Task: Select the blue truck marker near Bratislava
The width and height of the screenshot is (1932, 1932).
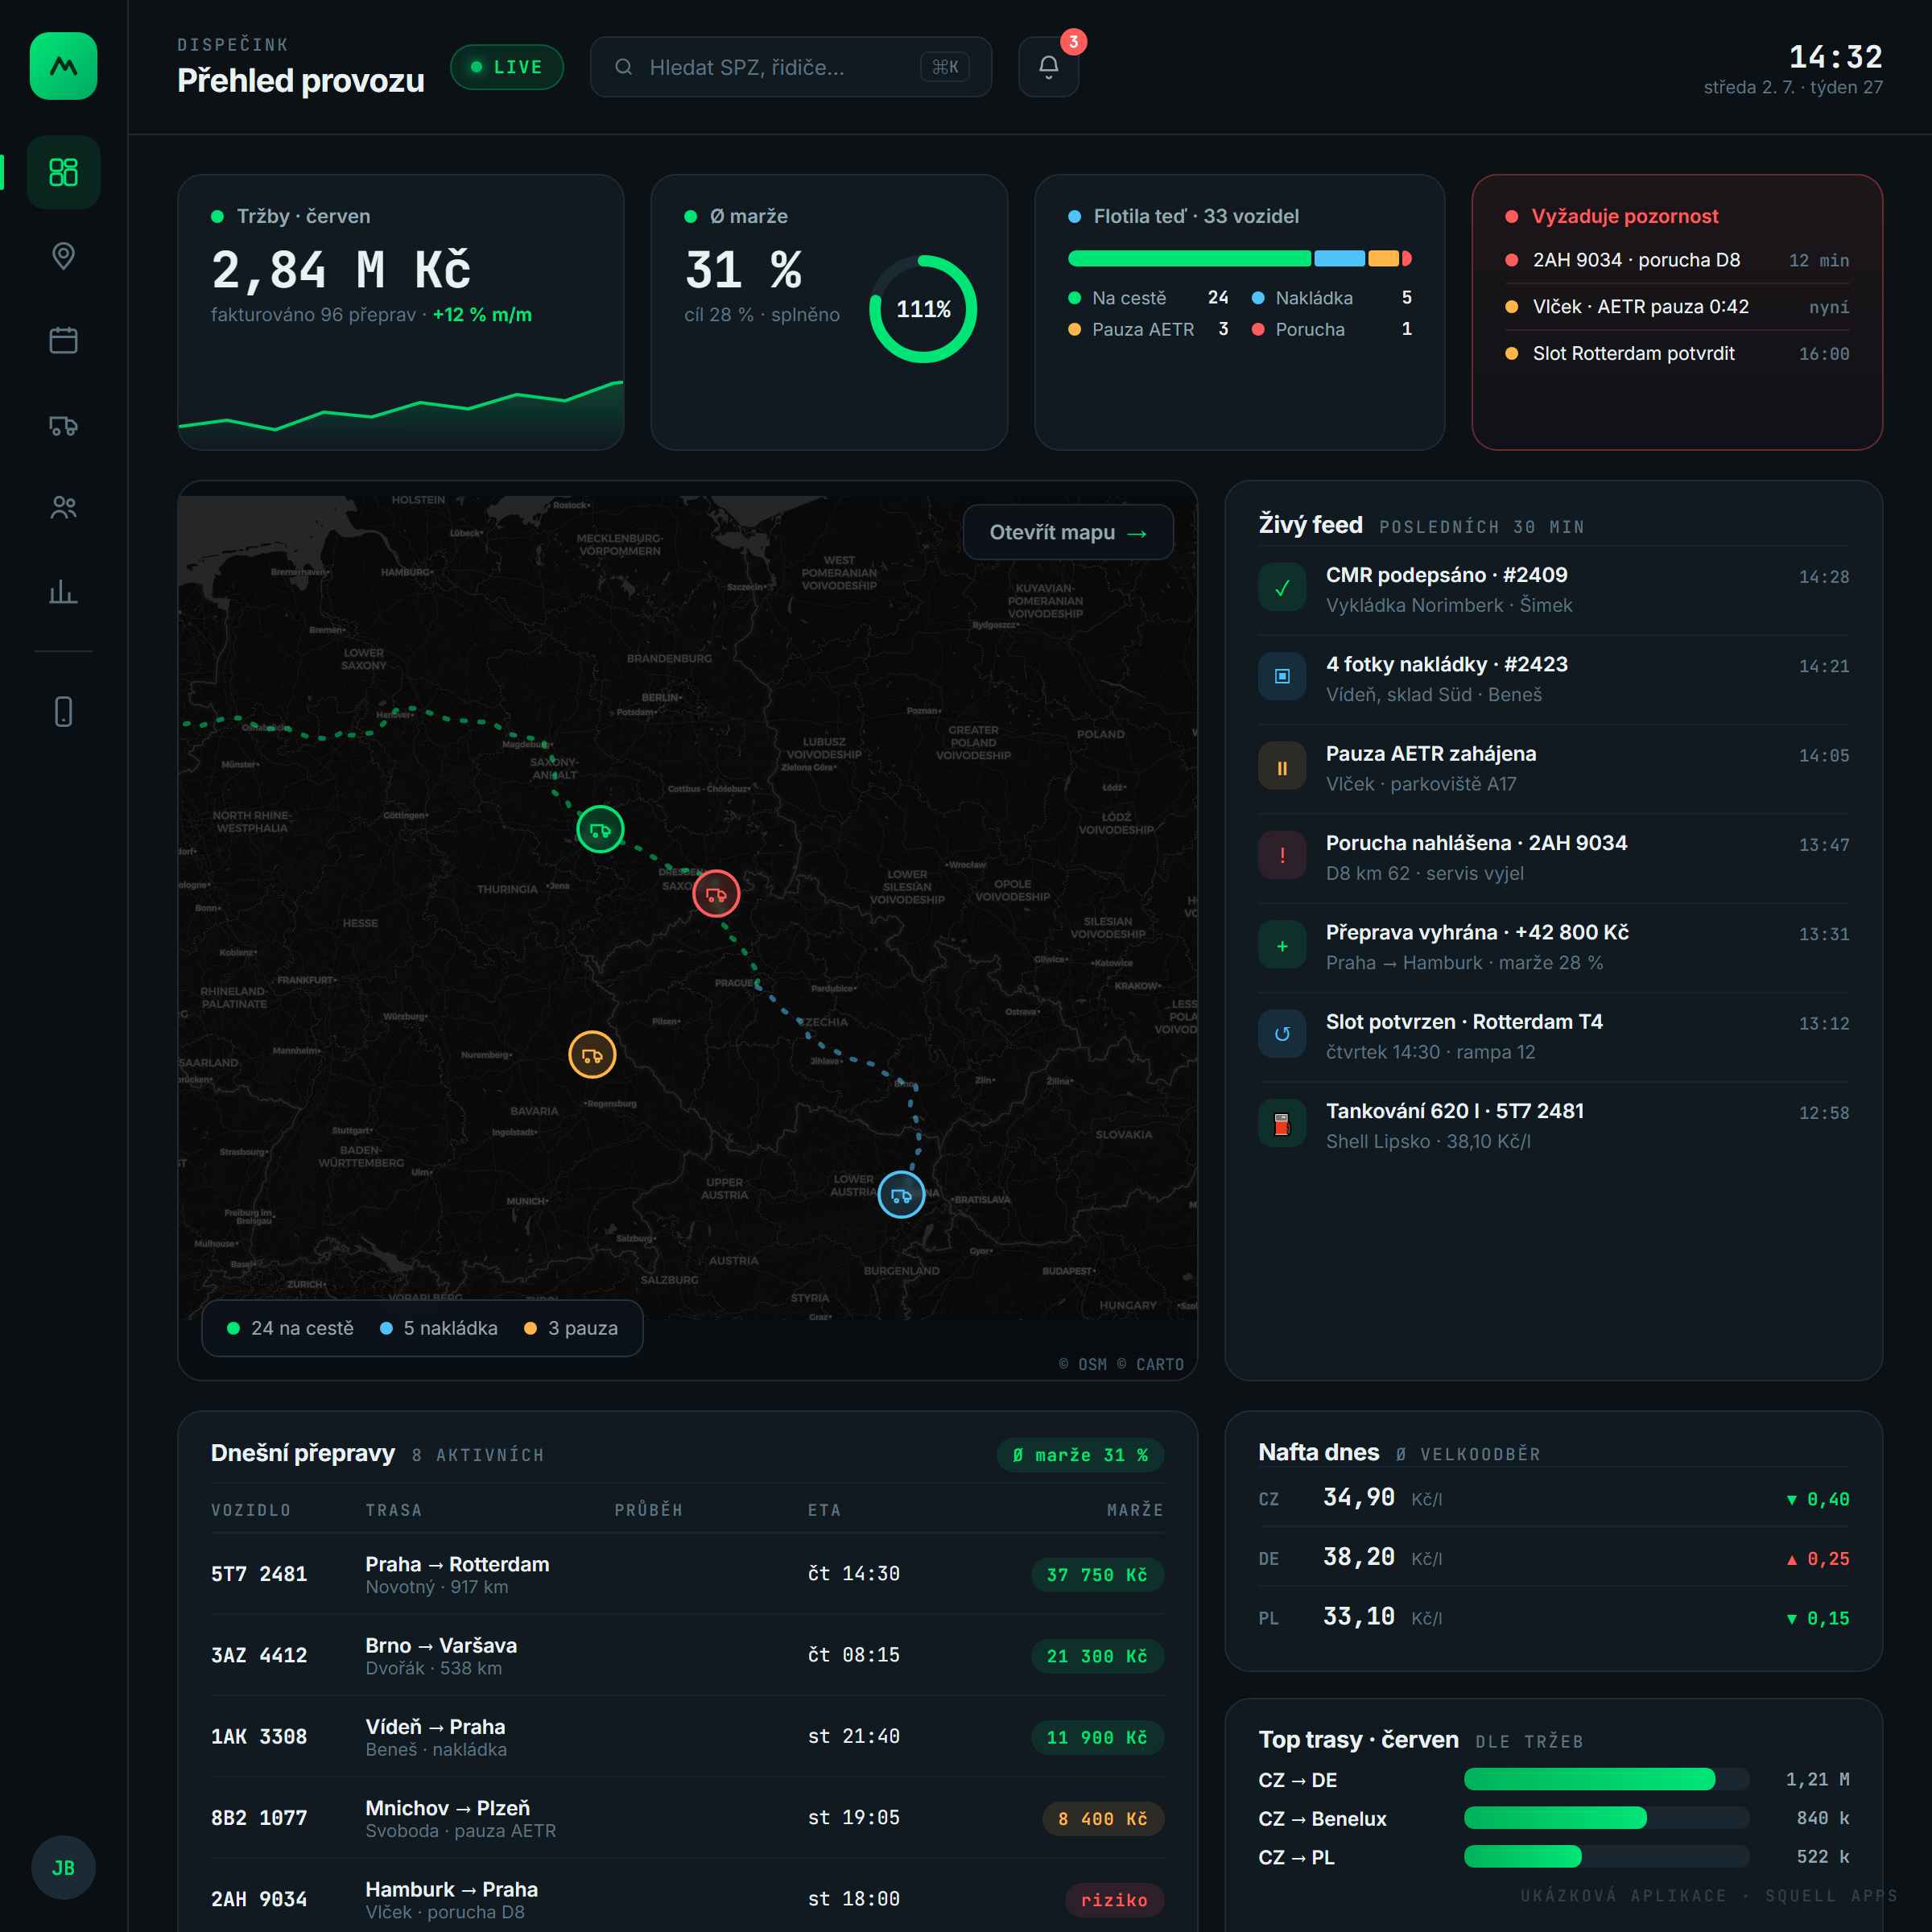Action: 901,1194
